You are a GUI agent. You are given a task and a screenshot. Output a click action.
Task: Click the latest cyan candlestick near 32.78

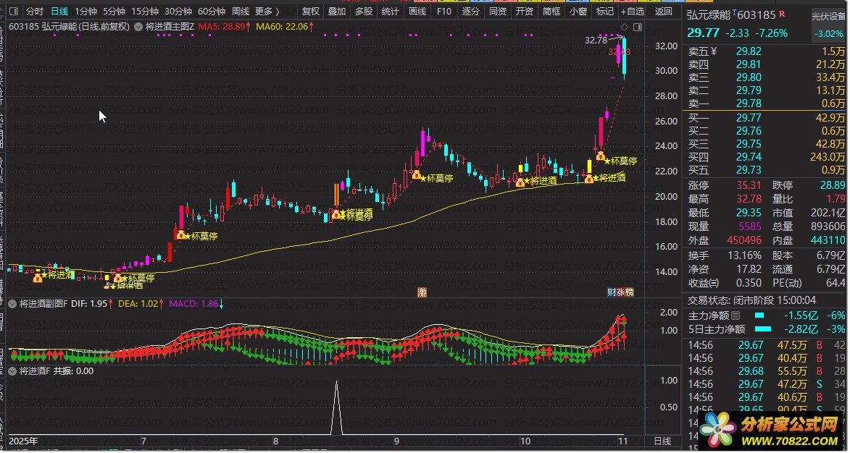coord(625,56)
